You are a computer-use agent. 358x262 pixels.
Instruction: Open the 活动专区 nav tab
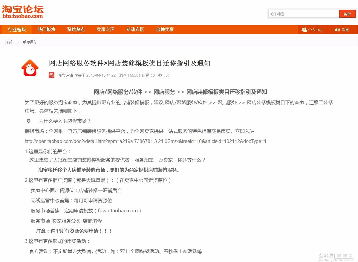pyautogui.click(x=135, y=30)
